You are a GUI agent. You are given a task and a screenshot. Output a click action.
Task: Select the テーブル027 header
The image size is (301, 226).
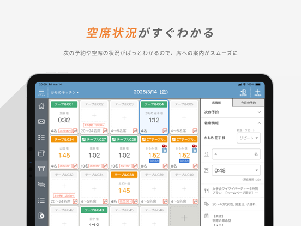pyautogui.click(x=94, y=140)
